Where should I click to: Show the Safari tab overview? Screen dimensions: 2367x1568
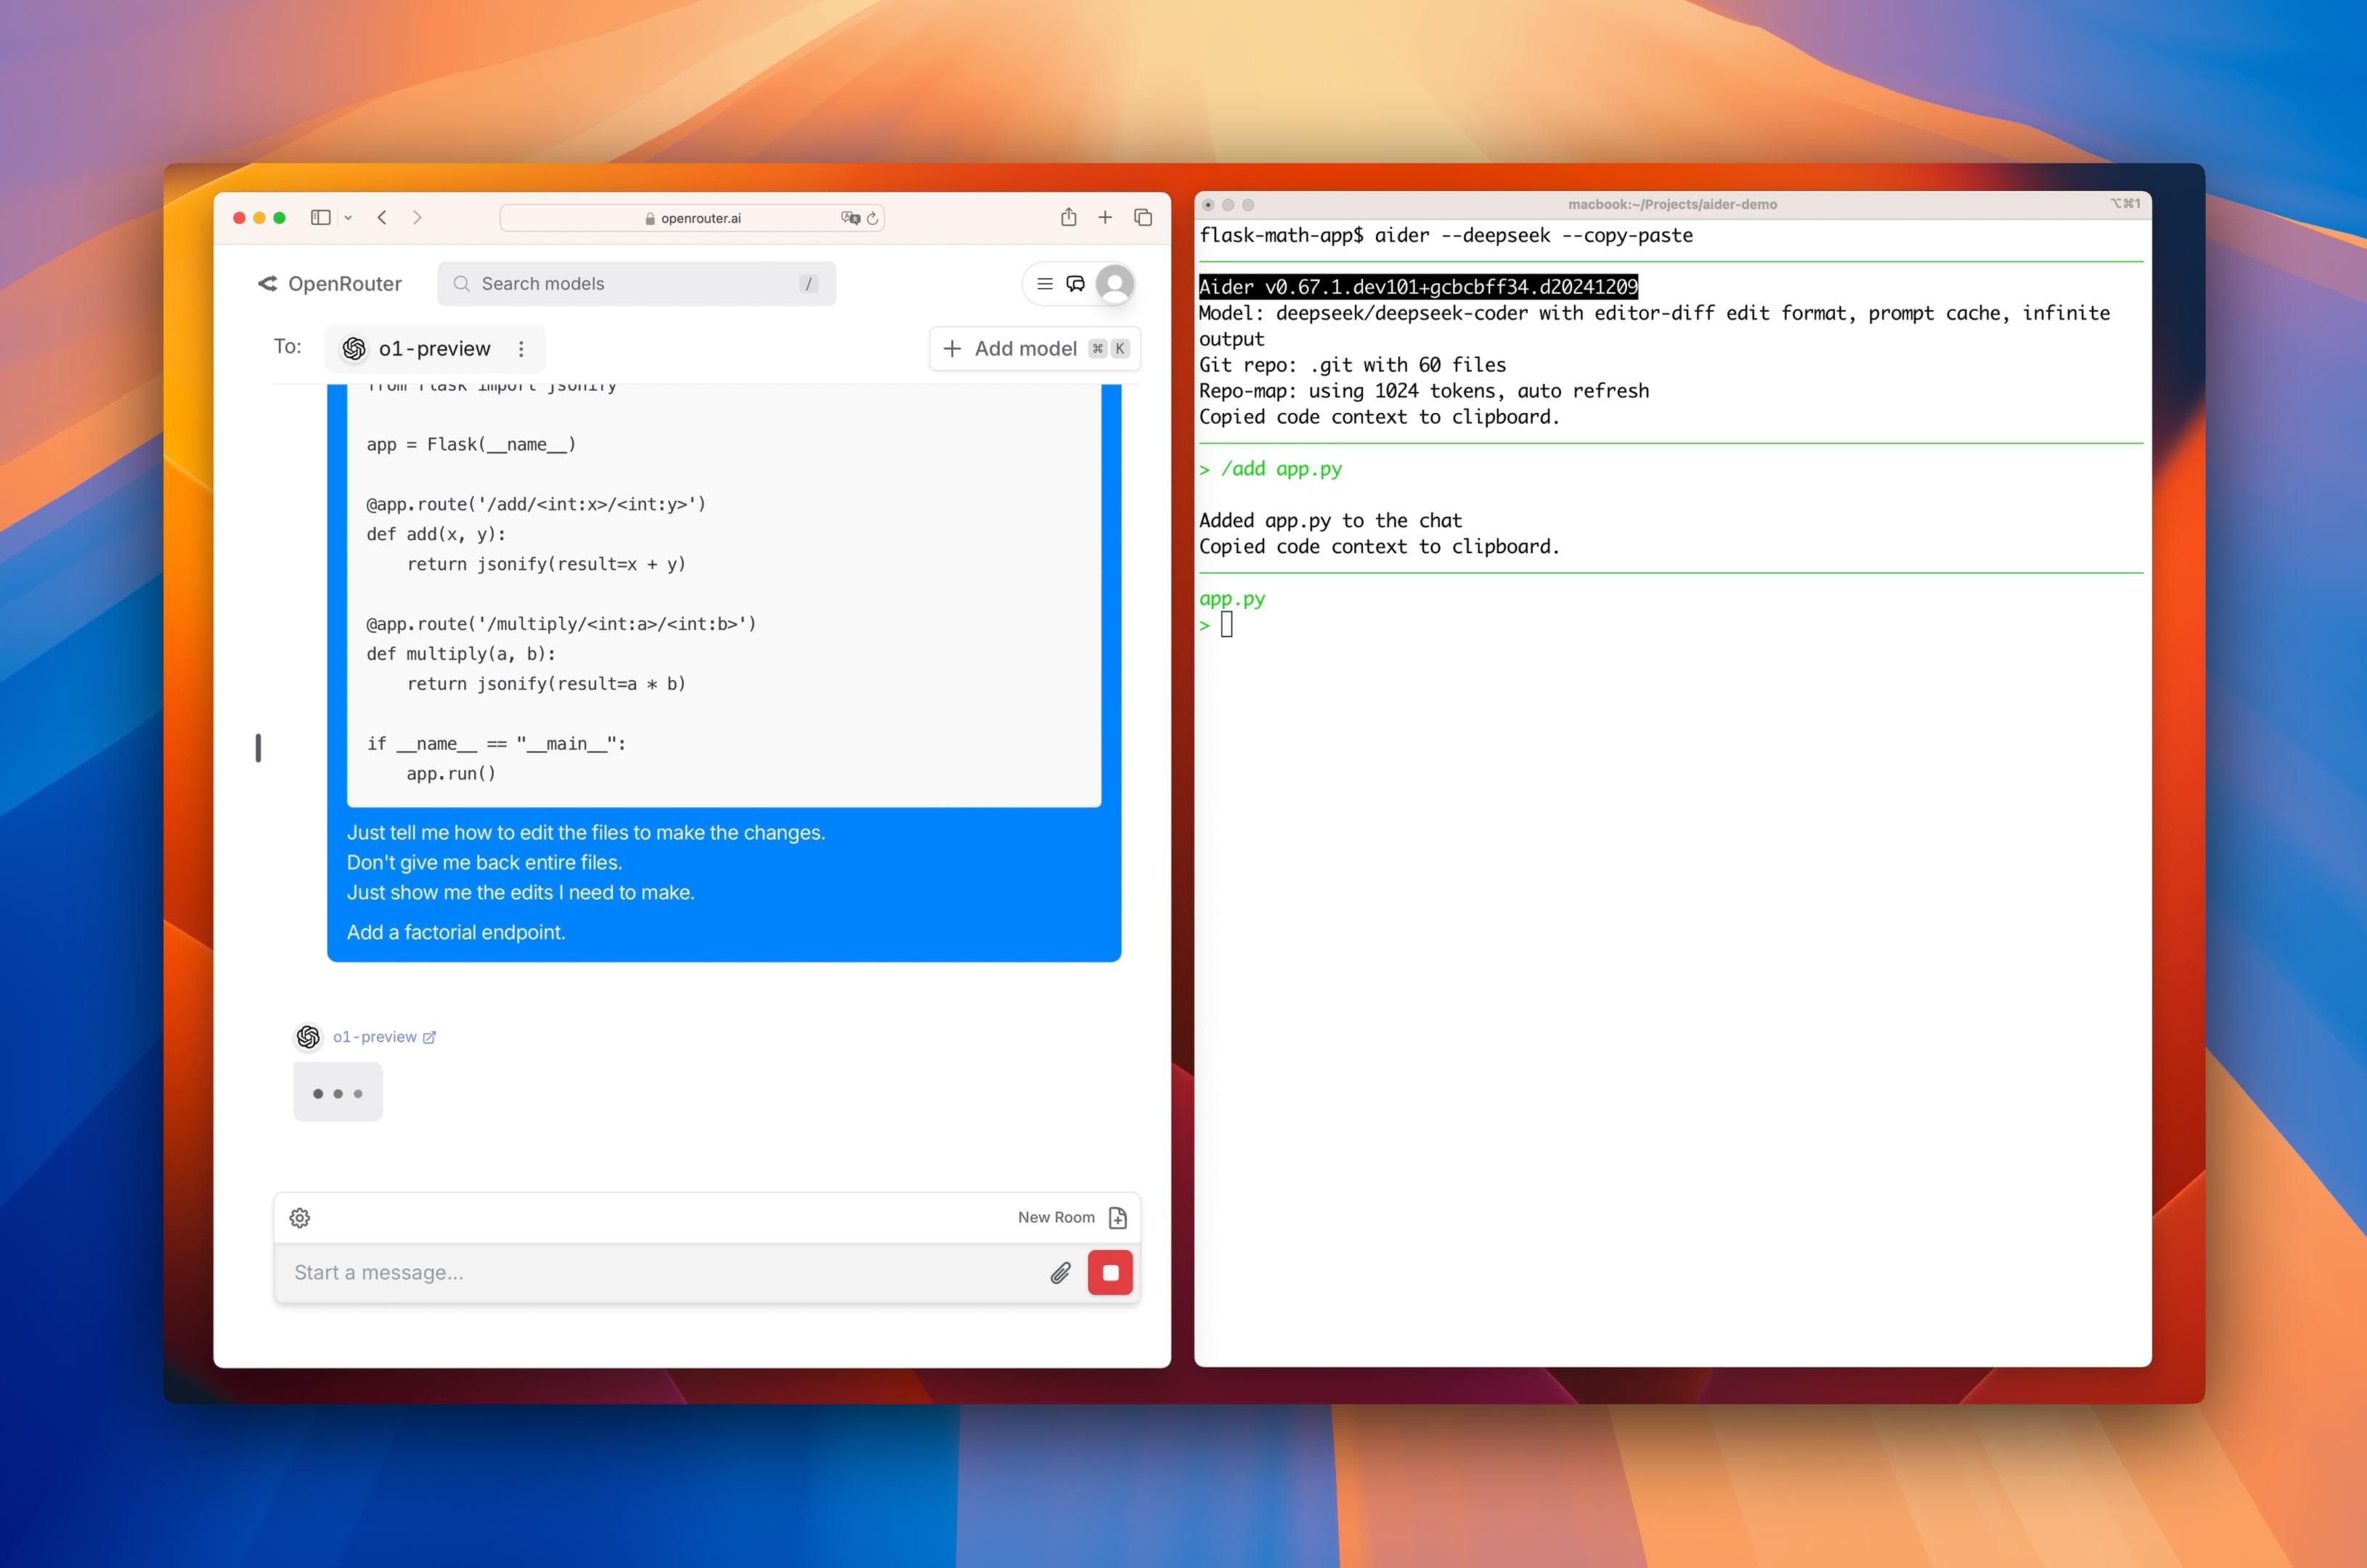[1143, 217]
